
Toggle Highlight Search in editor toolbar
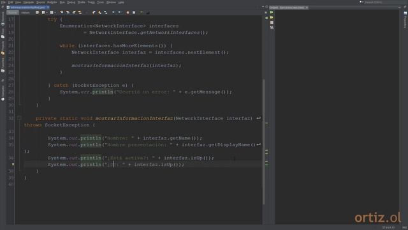(80, 13)
